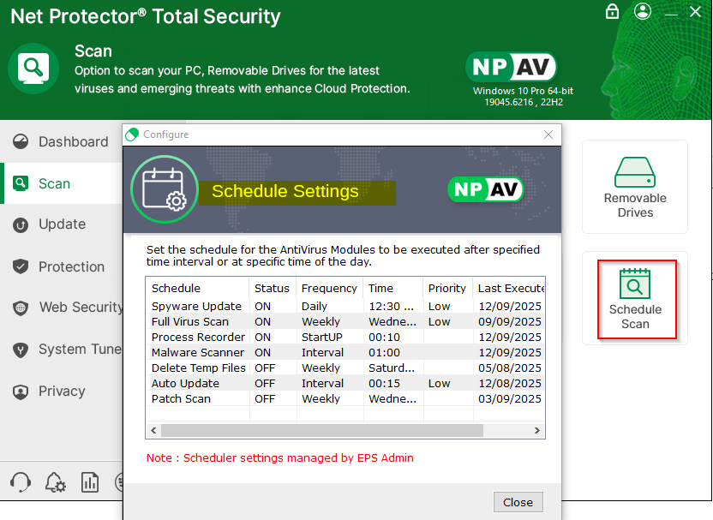713x520 pixels.
Task: Open the Update section in sidebar
Action: coord(62,224)
